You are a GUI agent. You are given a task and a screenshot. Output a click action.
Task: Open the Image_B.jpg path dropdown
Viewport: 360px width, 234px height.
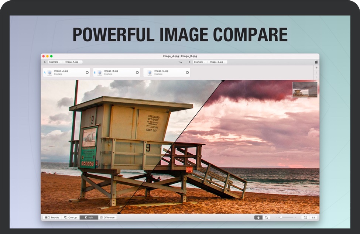click(x=217, y=62)
